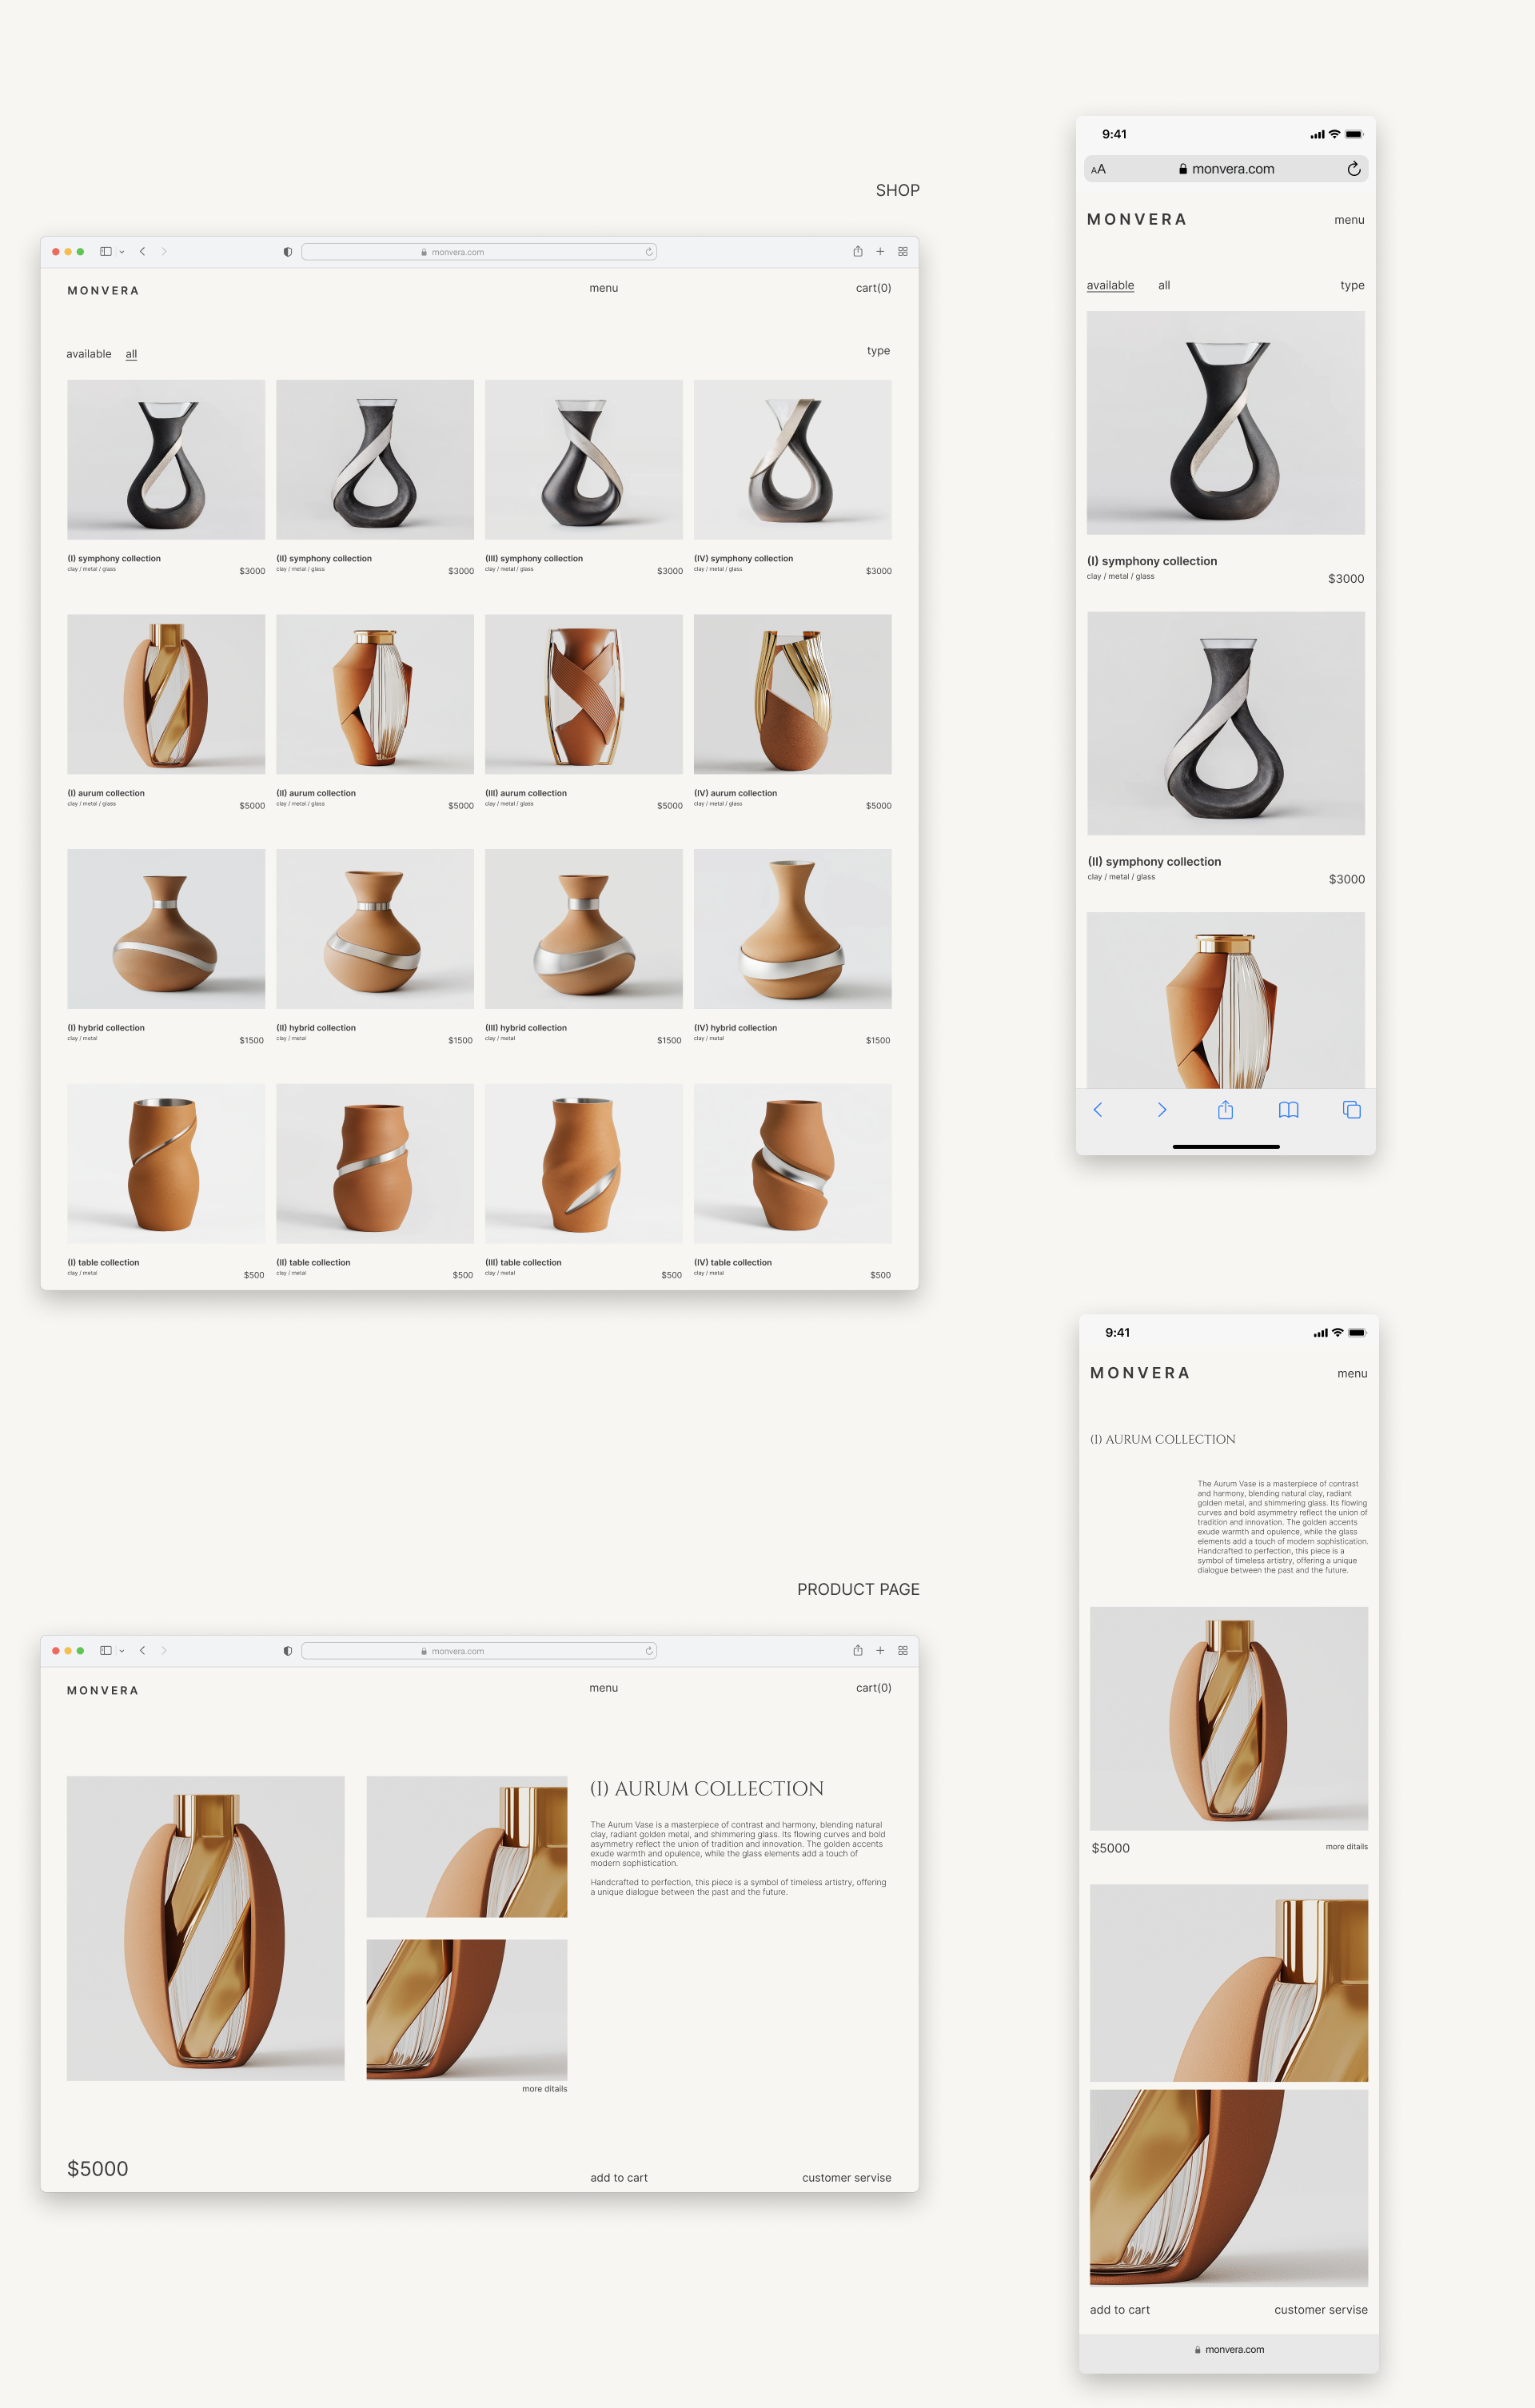
Task: Click the reload icon in mobile Safari address bar
Action: pyautogui.click(x=1353, y=169)
